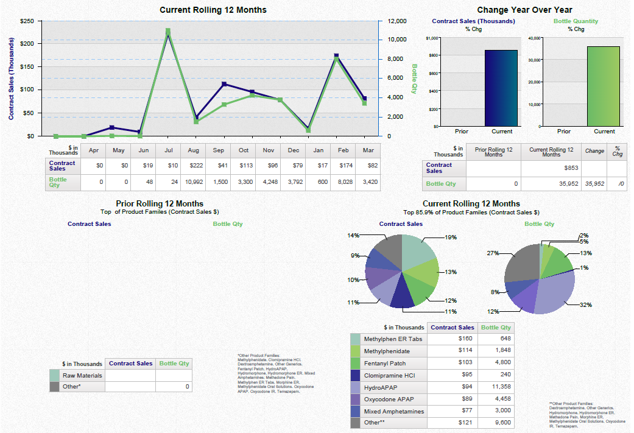Select the Mixed Amphetamines legend color marker
Image resolution: width=634 pixels, height=433 pixels.
(x=356, y=411)
